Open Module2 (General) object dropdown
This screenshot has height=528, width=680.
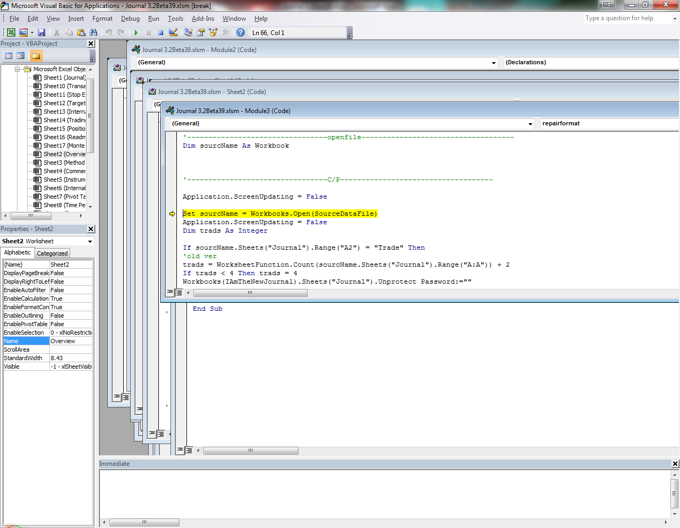494,63
